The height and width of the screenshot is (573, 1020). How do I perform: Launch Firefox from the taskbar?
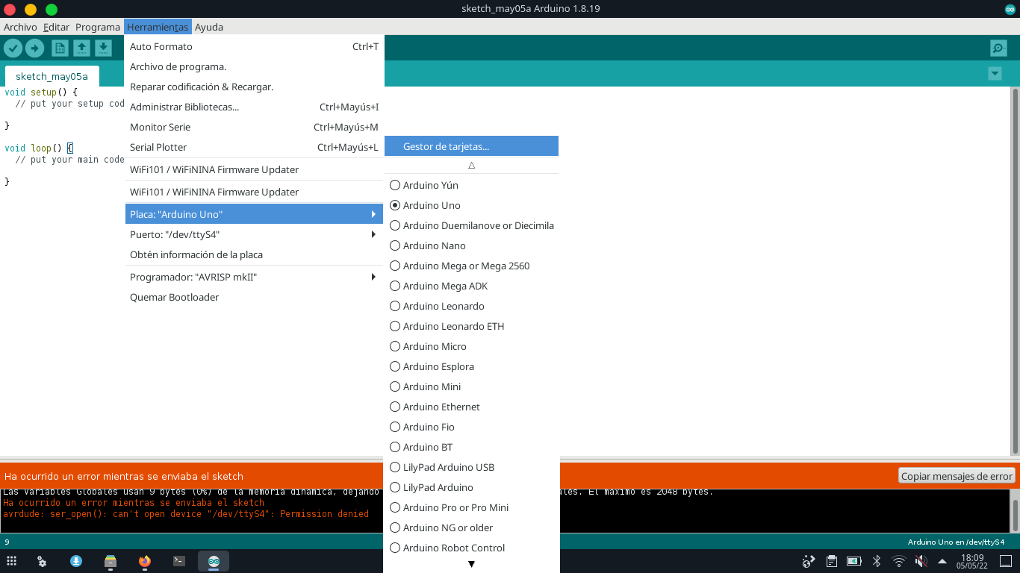tap(145, 561)
